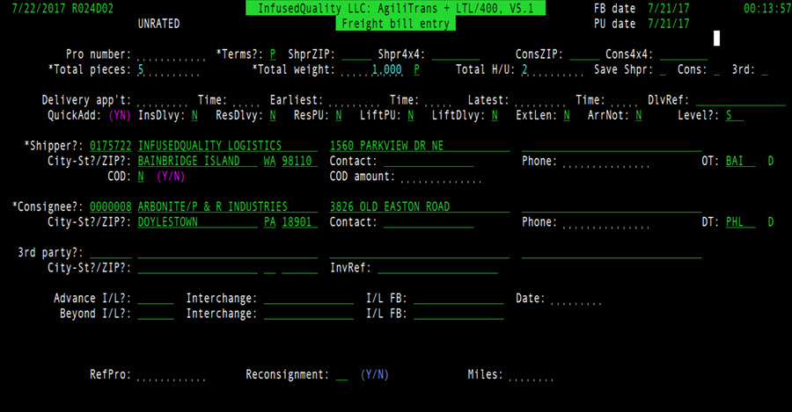The width and height of the screenshot is (792, 412).
Task: Select the Total pieces field
Action: [167, 69]
